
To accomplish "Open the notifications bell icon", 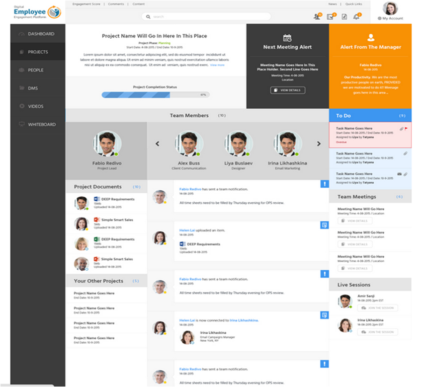I will coord(357,17).
